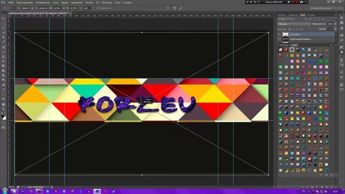Select the Rectangular Marquee tool
Viewport: 345px width, 194px height.
coord(3,23)
